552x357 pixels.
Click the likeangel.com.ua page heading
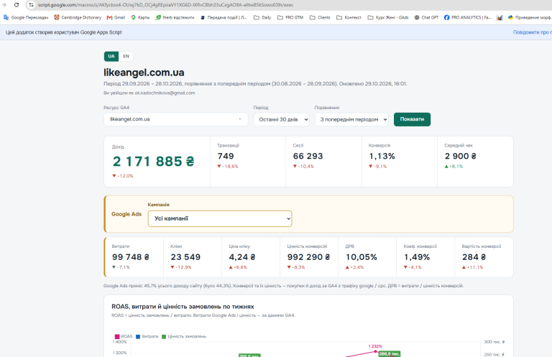coord(144,73)
